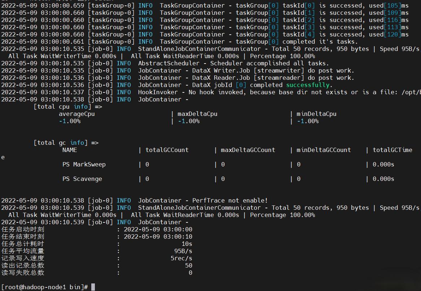This screenshot has width=421, height=291.
Task: Click the '任务总计耗时' value showing 10s
Action: tap(187, 244)
